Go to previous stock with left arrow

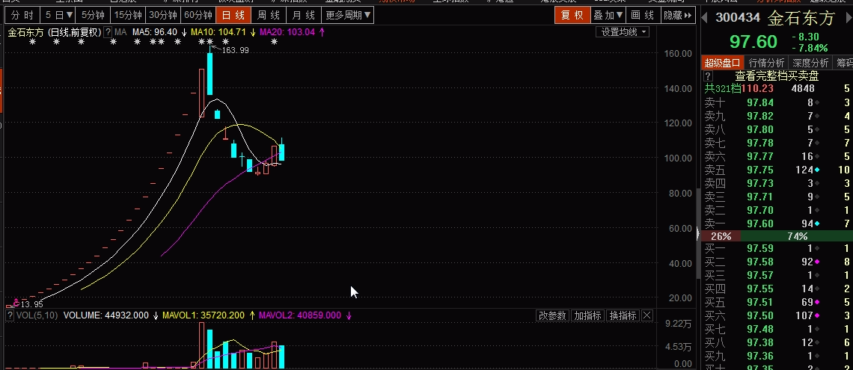coord(705,17)
